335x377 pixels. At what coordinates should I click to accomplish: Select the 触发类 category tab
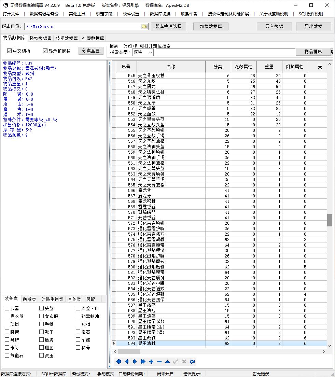(x=29, y=299)
